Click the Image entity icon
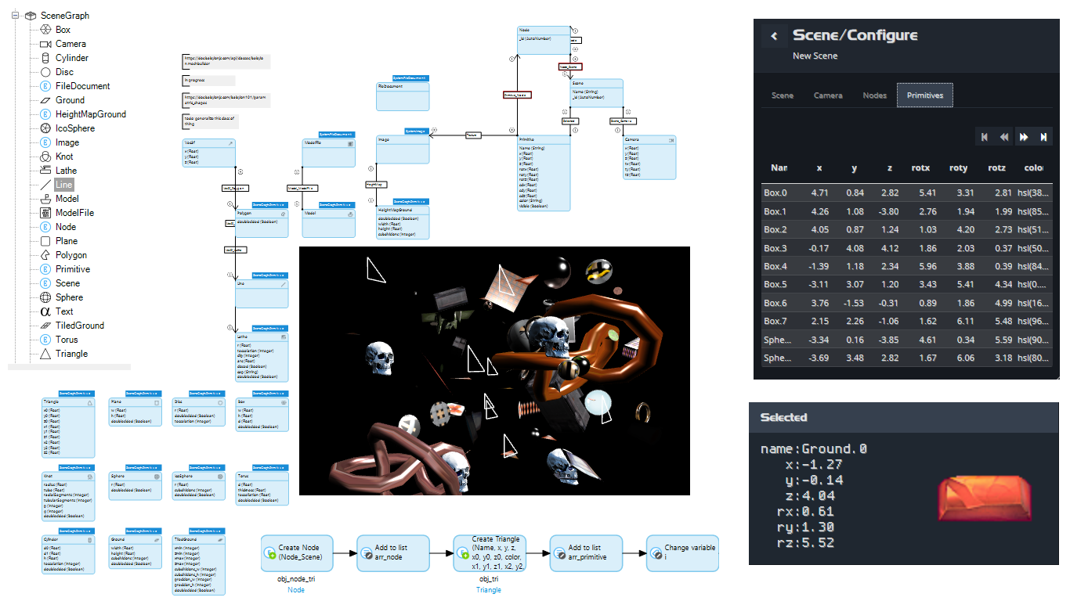Viewport: 1070px width, 601px height. (45, 142)
